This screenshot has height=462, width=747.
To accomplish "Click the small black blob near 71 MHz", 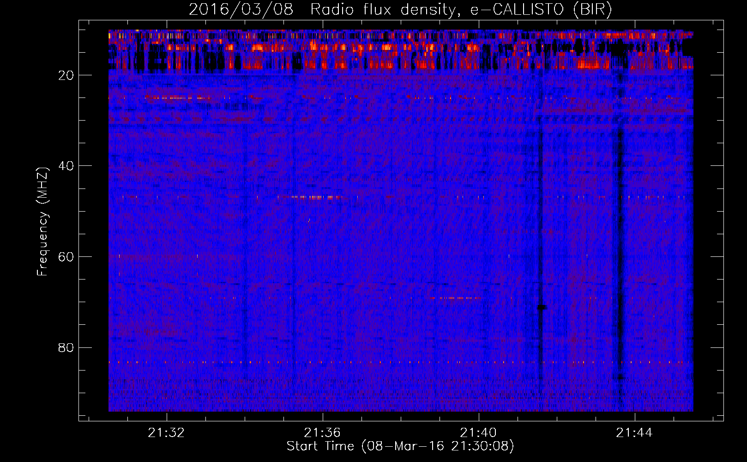I will coord(542,307).
